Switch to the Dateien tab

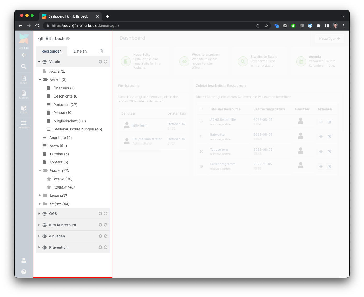click(80, 51)
